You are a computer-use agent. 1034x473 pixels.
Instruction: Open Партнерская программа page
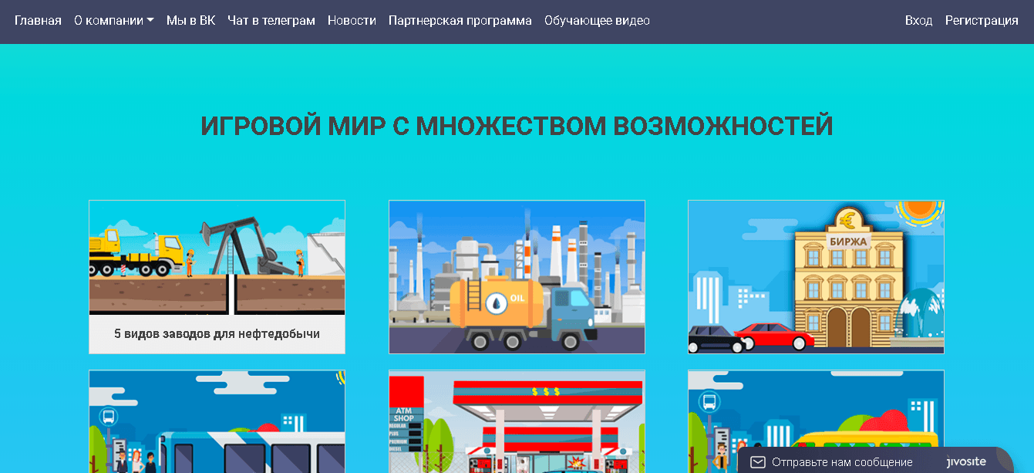tap(460, 21)
